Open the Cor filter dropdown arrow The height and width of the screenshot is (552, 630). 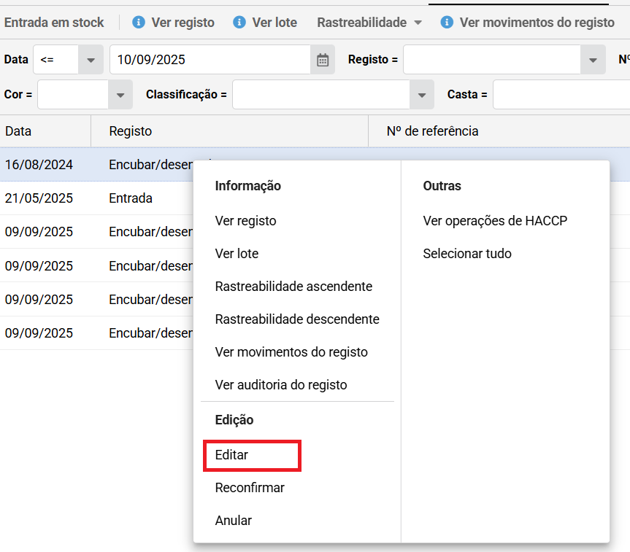click(120, 95)
